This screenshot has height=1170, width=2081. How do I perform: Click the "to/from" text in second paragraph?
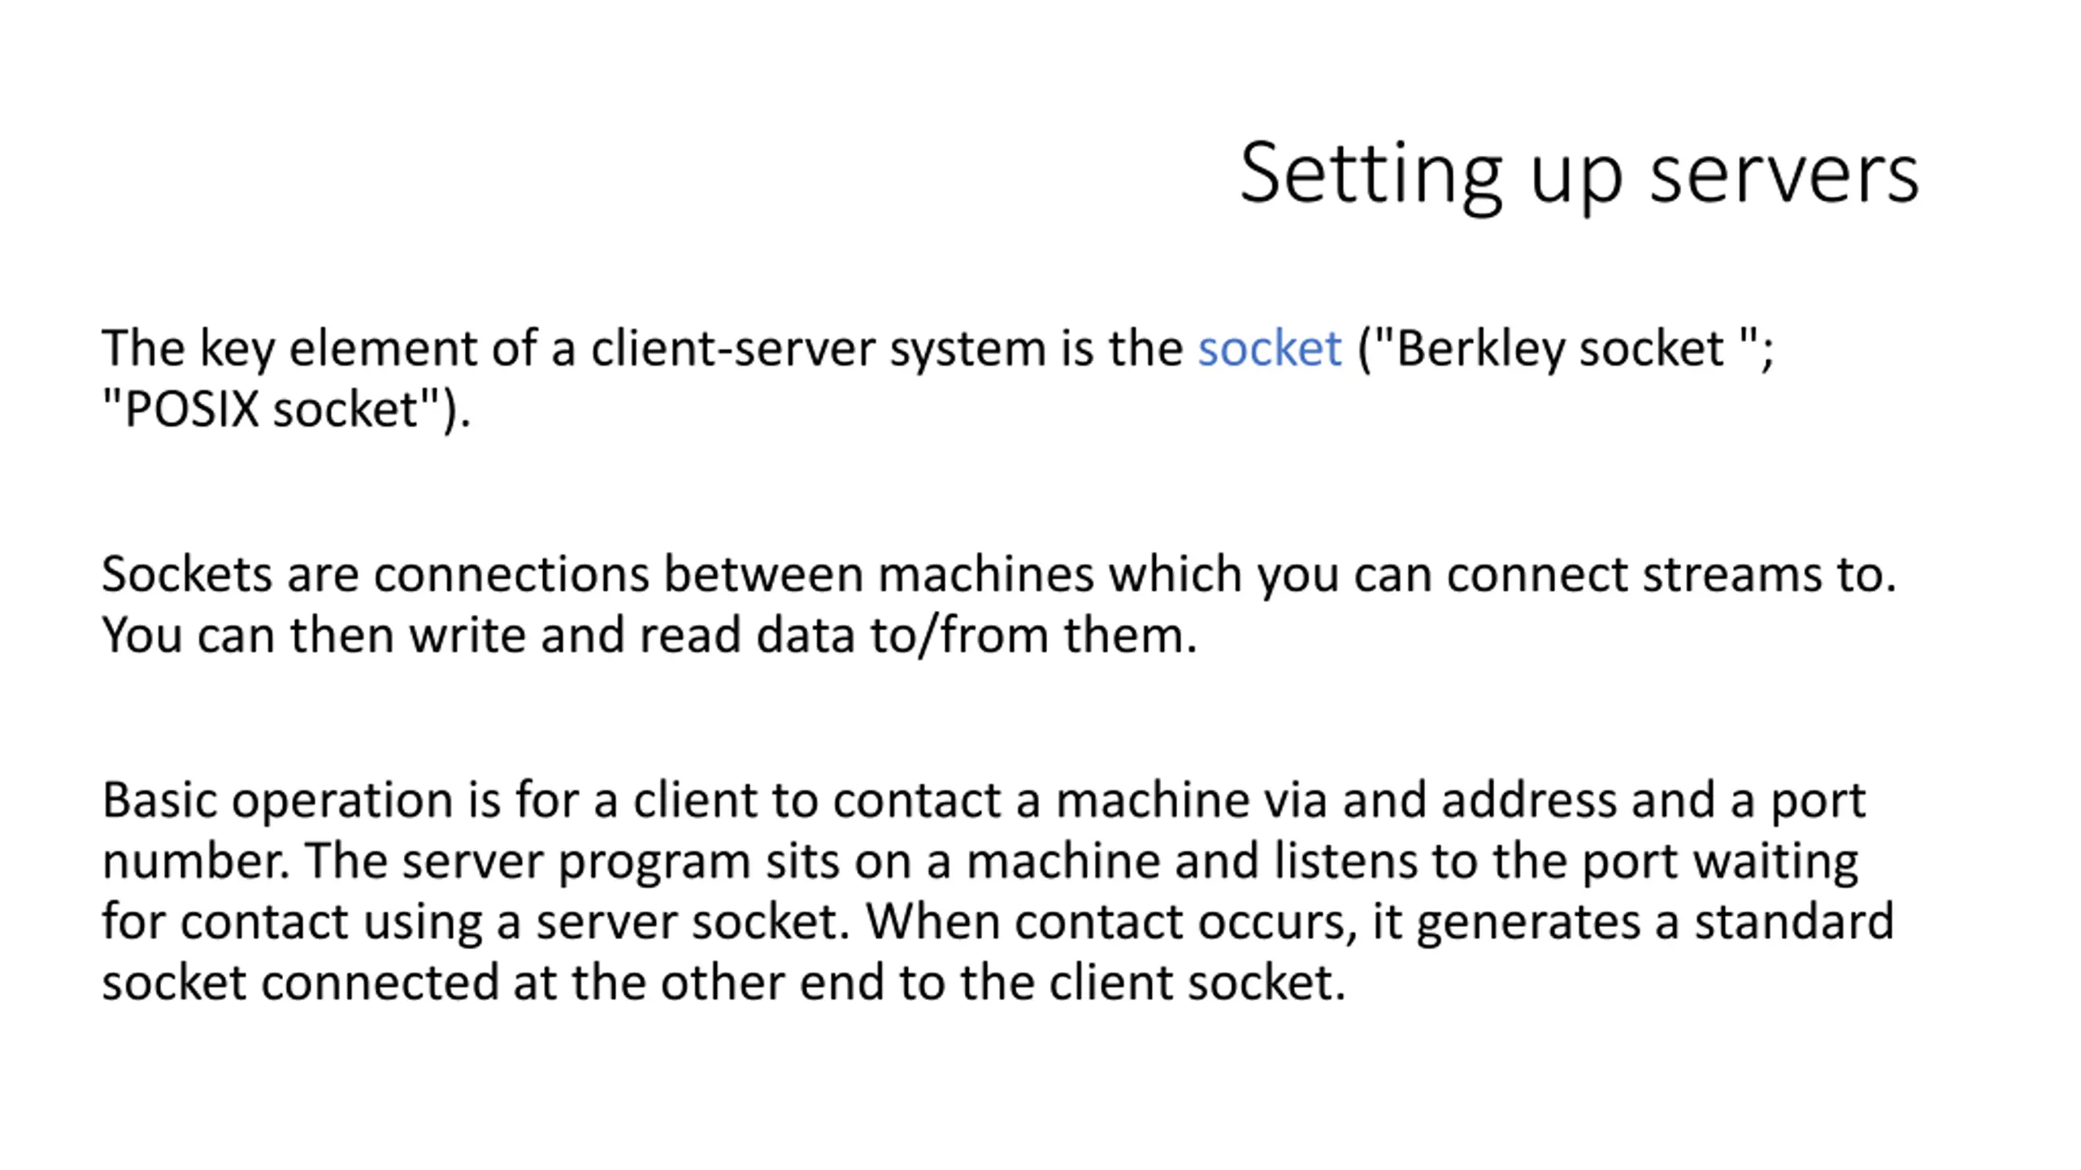[959, 635]
